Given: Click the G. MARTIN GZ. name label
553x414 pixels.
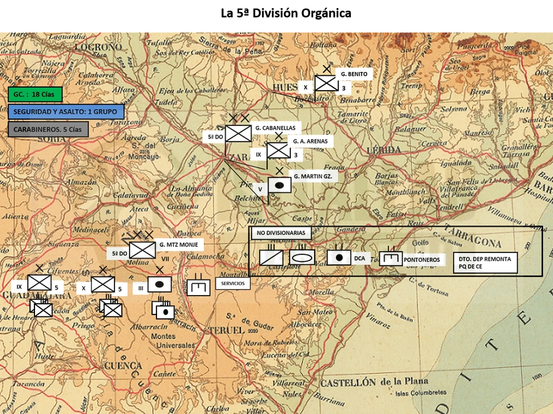Looking at the screenshot, I should (x=313, y=176).
